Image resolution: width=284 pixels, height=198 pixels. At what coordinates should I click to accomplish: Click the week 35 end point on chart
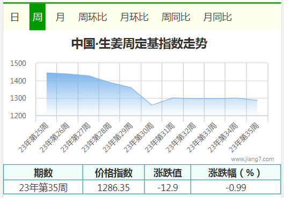tap(257, 100)
